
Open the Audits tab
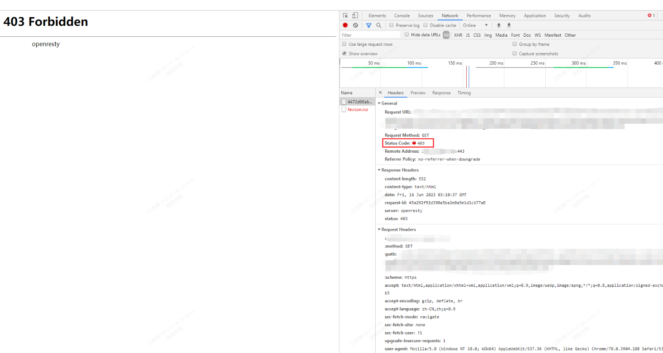click(x=584, y=15)
